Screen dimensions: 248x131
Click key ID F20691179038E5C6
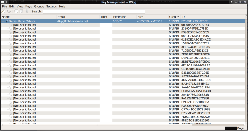(x=195, y=21)
